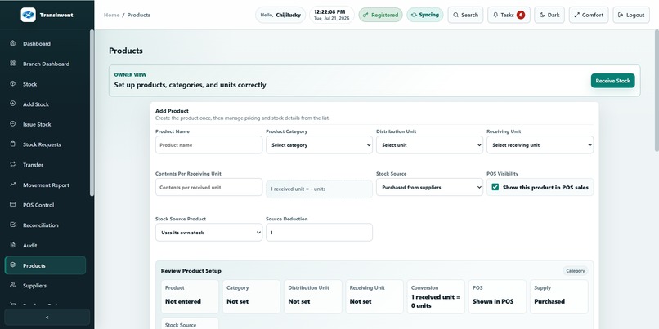This screenshot has height=329, width=659.
Task: Click the 'Review Product Setup' heading
Action: 191,271
